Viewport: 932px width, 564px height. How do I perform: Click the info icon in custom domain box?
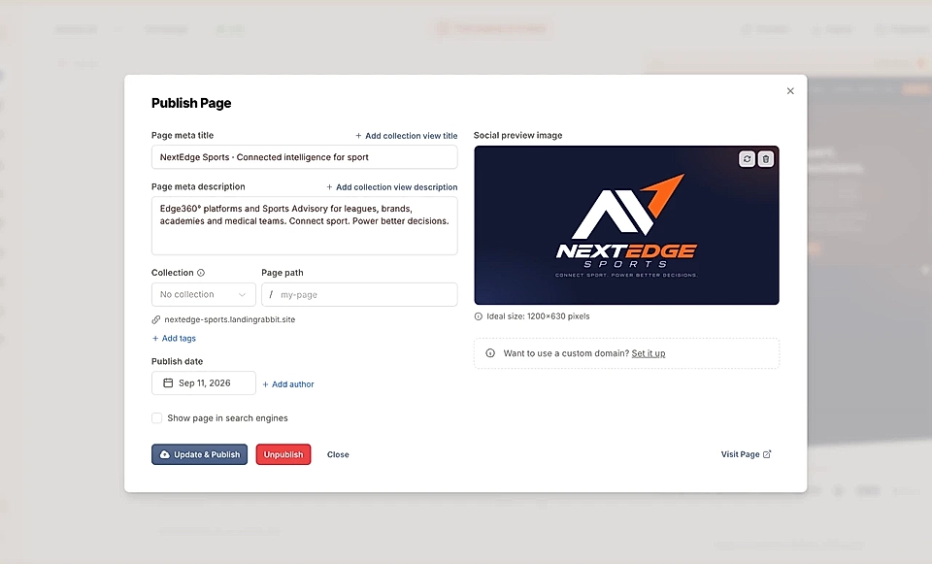pyautogui.click(x=490, y=353)
